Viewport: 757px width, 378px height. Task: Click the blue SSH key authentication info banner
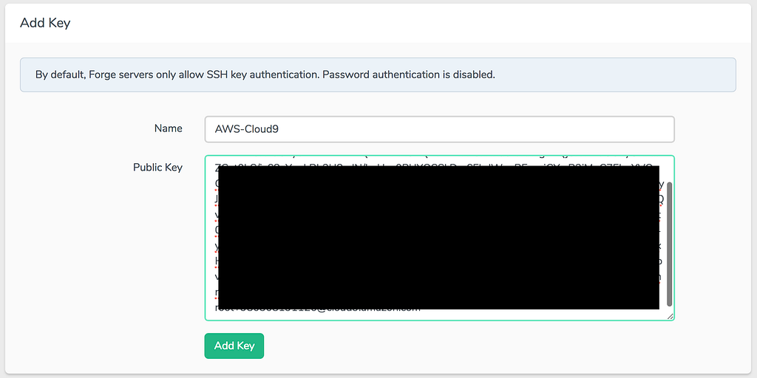point(378,75)
